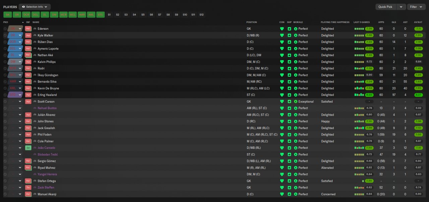Select the DM position slot tab
This screenshot has width=429, height=202.
click(x=54, y=15)
